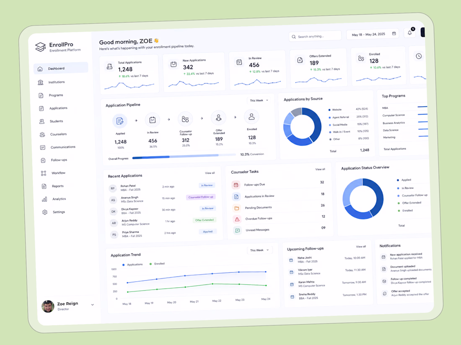Open the Dashboard sidebar item

click(61, 68)
